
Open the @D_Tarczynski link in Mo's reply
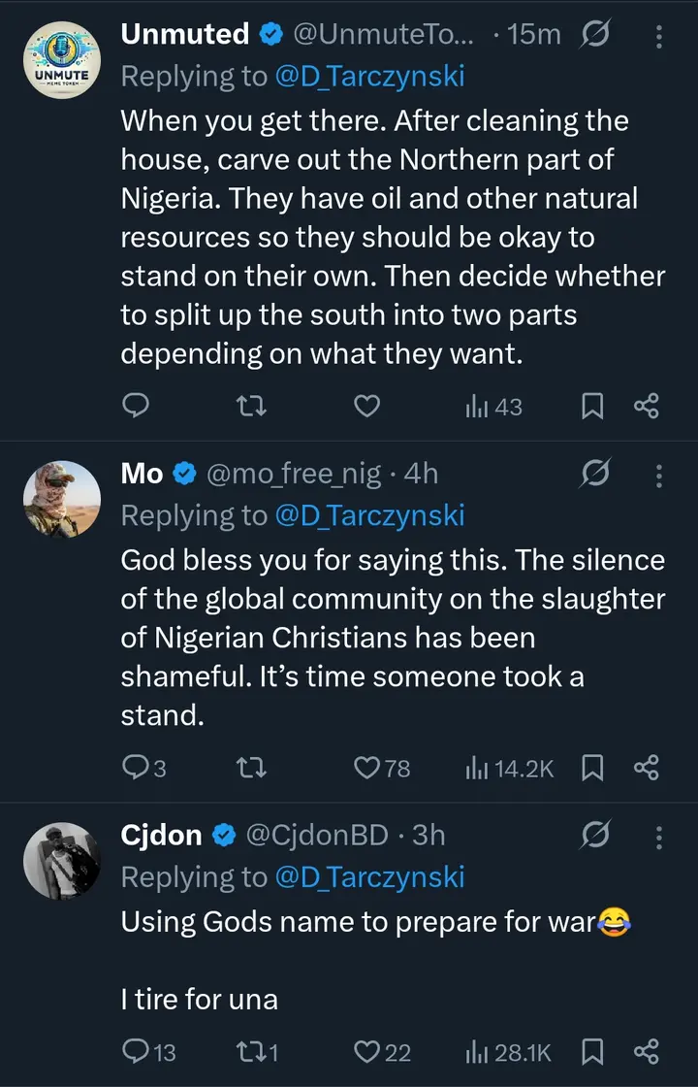[369, 516]
